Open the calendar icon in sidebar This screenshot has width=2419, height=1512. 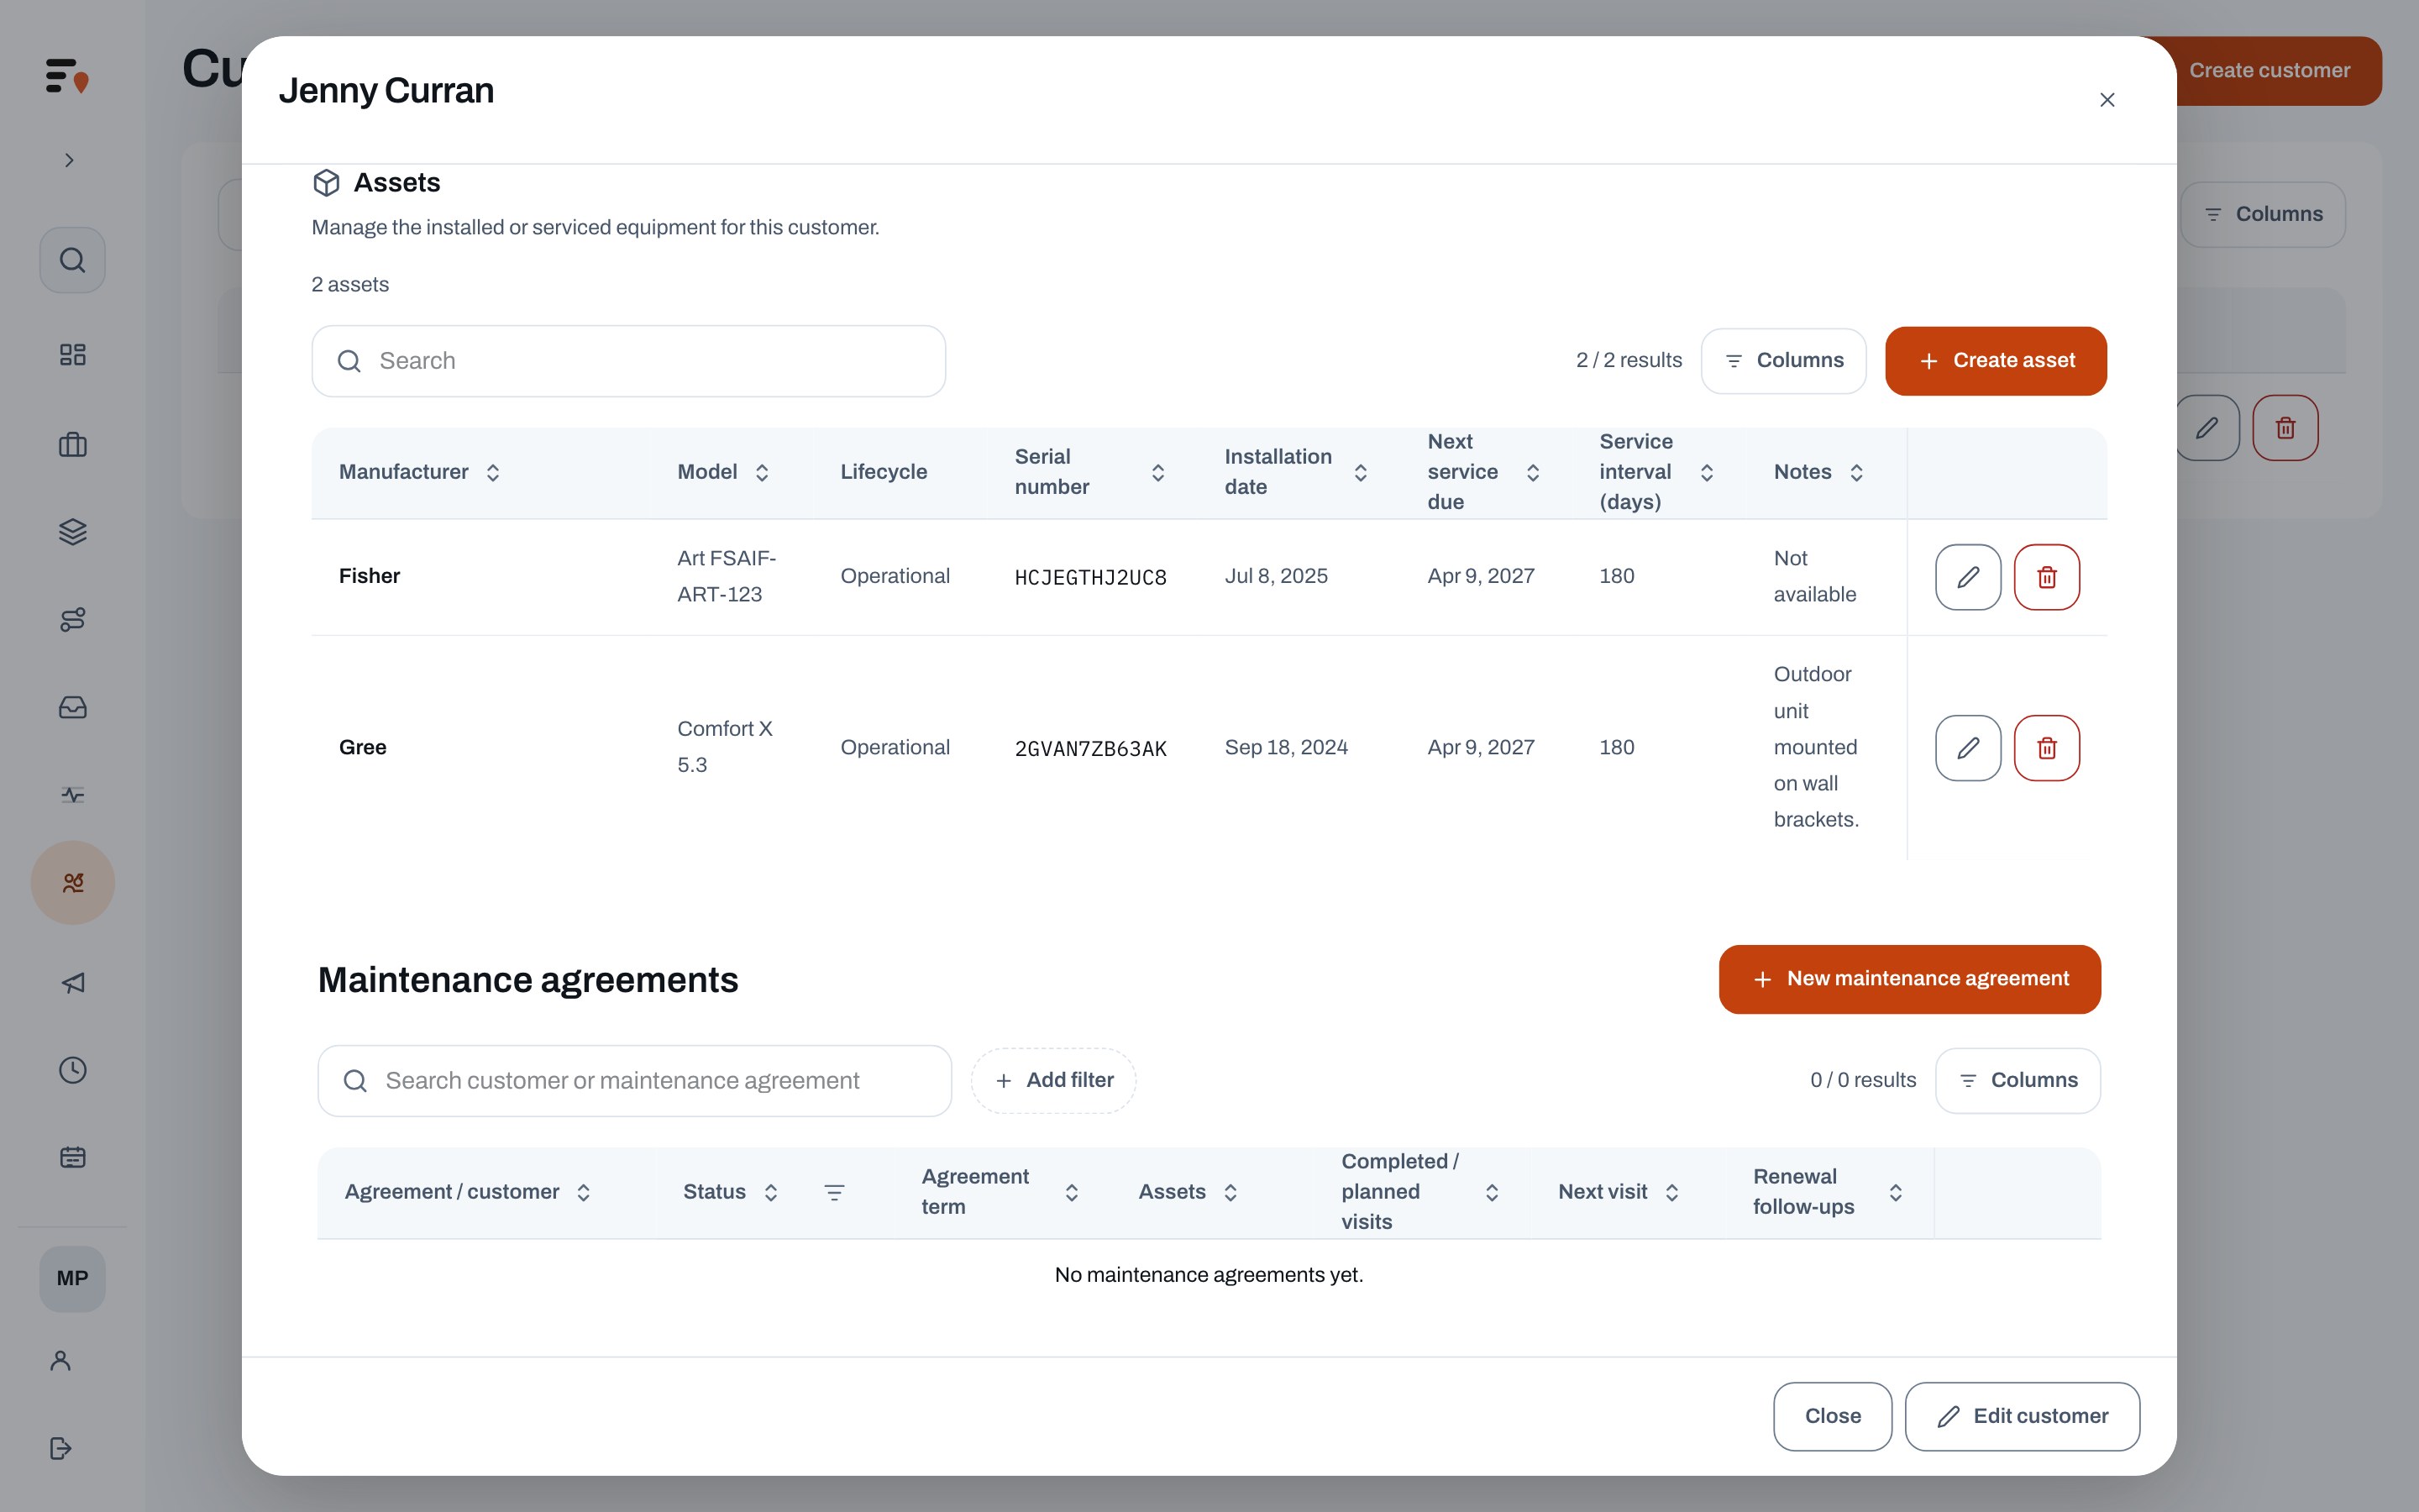click(x=72, y=1157)
